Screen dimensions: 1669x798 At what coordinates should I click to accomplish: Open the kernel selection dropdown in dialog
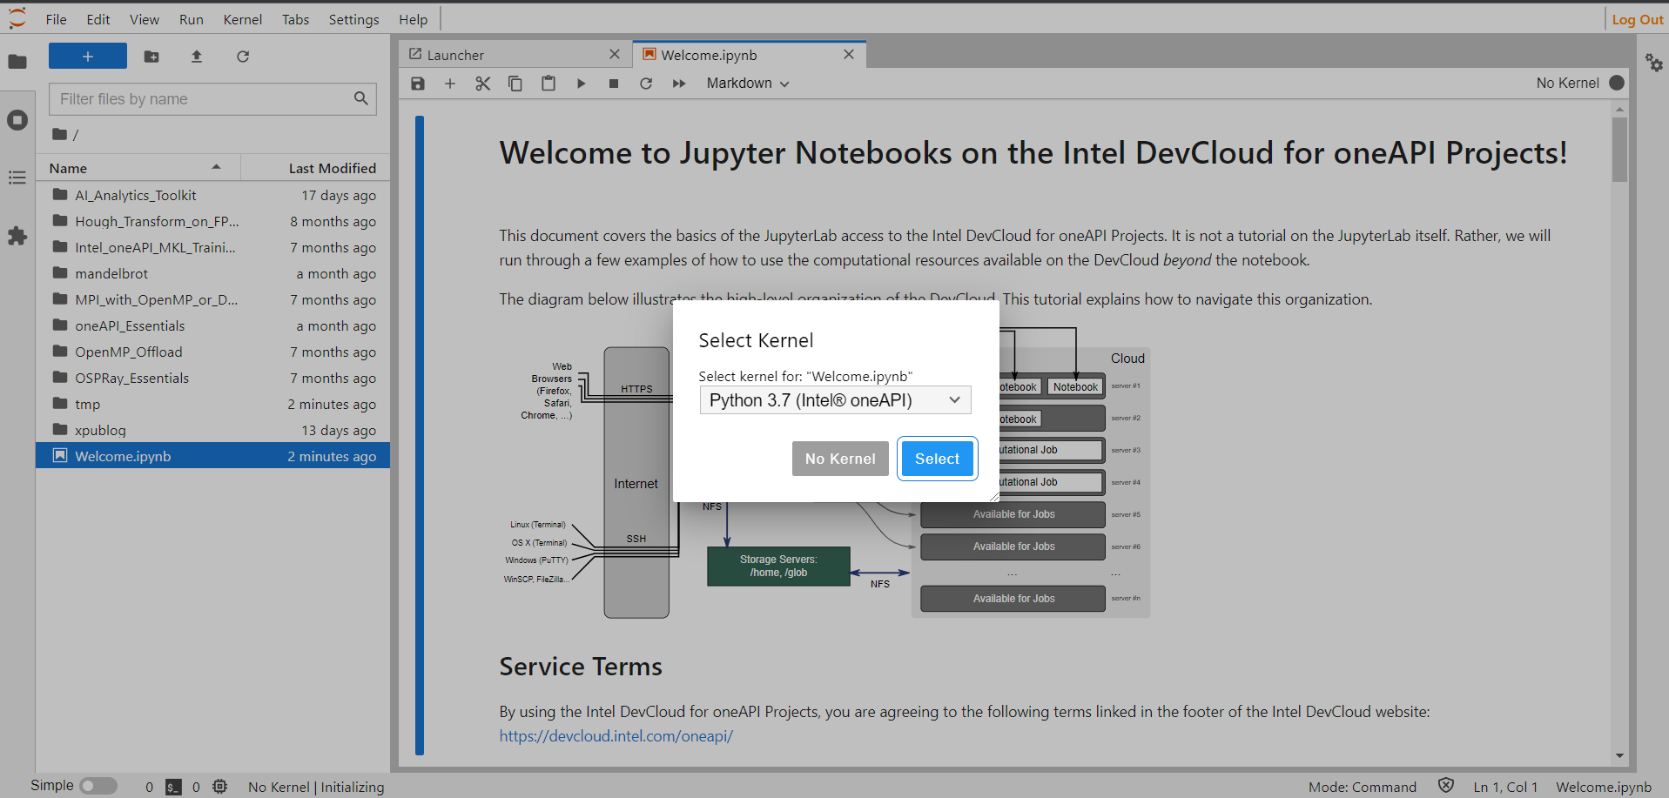pyautogui.click(x=836, y=400)
